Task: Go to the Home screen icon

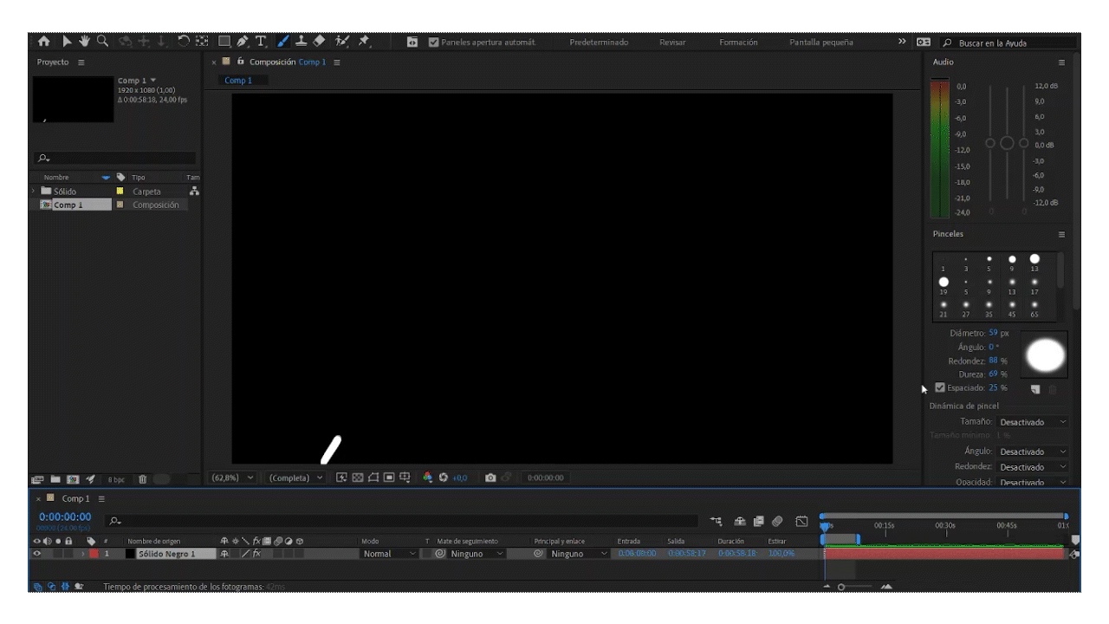Action: pos(43,41)
